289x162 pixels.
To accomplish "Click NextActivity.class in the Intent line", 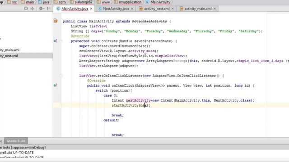I will pyautogui.click(x=232, y=100).
